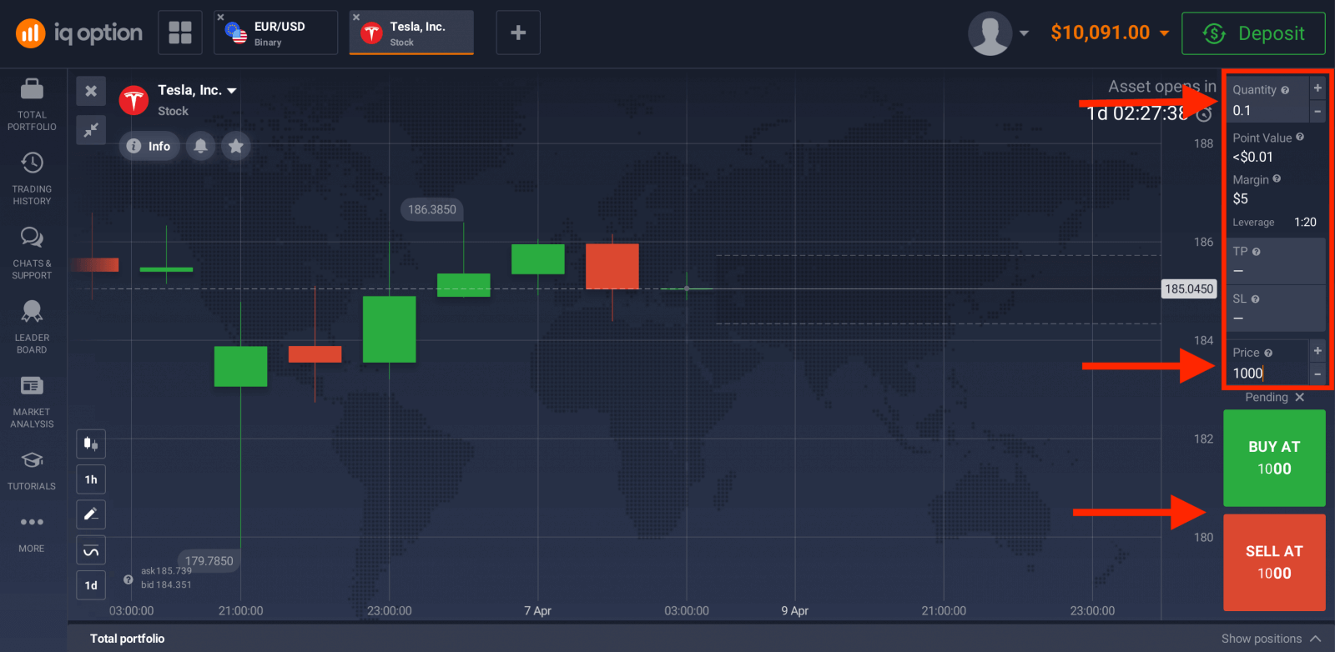Select the 1h candle interval selector
The width and height of the screenshot is (1335, 652).
click(91, 479)
